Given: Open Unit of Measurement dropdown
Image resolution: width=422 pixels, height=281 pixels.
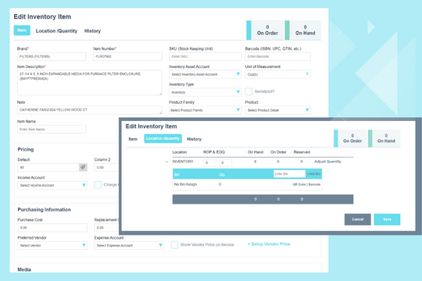Looking at the screenshot, I should (277, 74).
